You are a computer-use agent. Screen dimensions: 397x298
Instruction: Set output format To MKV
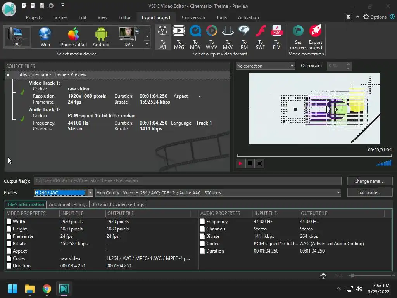(228, 37)
